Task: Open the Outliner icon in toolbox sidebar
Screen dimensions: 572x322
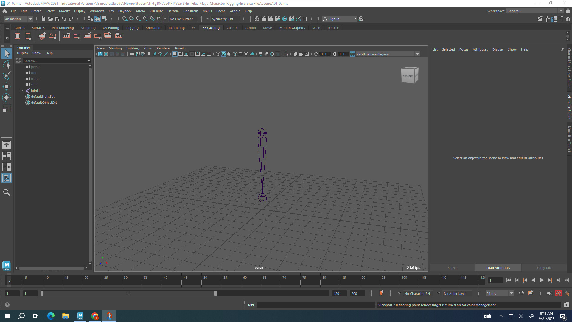Action: (6, 178)
